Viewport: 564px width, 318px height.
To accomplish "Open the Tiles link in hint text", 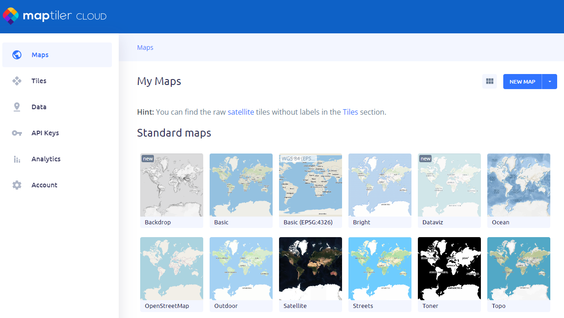I will click(x=350, y=112).
